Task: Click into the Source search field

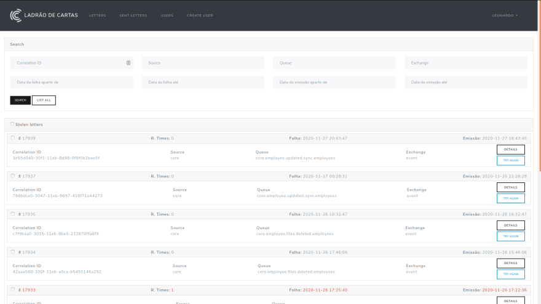Action: point(203,63)
